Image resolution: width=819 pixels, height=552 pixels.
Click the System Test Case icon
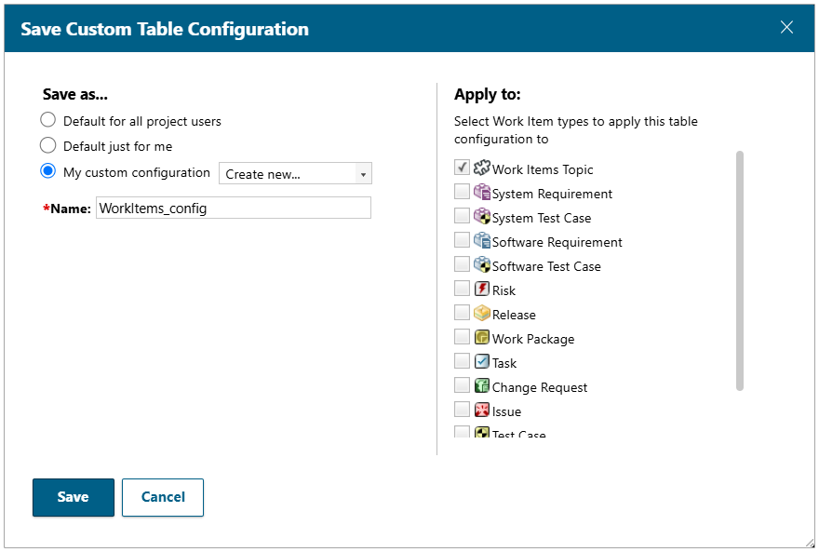482,217
